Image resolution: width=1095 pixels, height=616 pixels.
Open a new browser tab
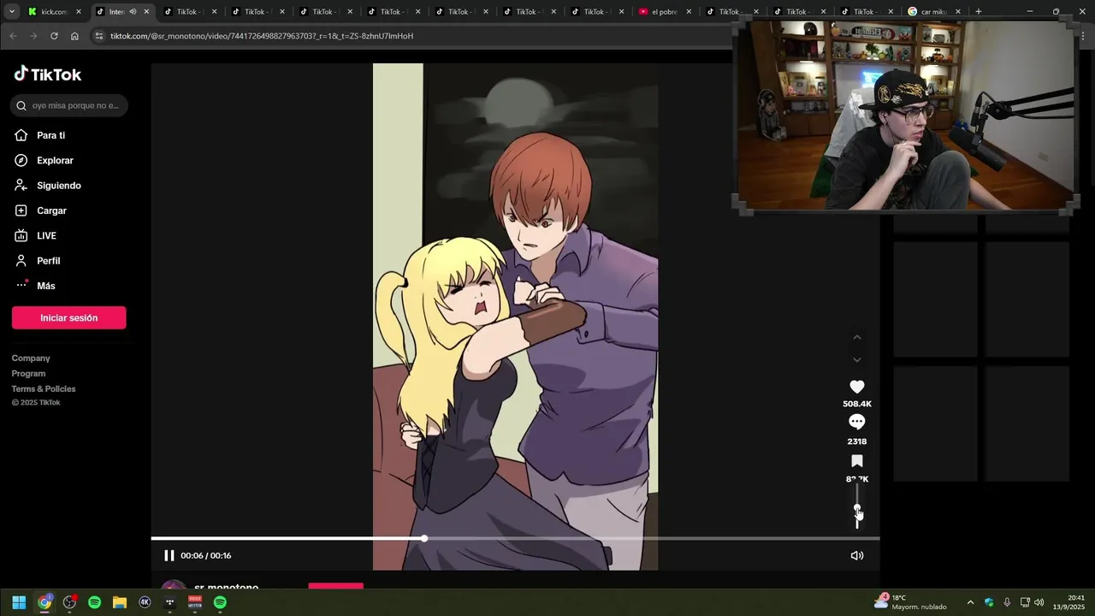(x=979, y=12)
